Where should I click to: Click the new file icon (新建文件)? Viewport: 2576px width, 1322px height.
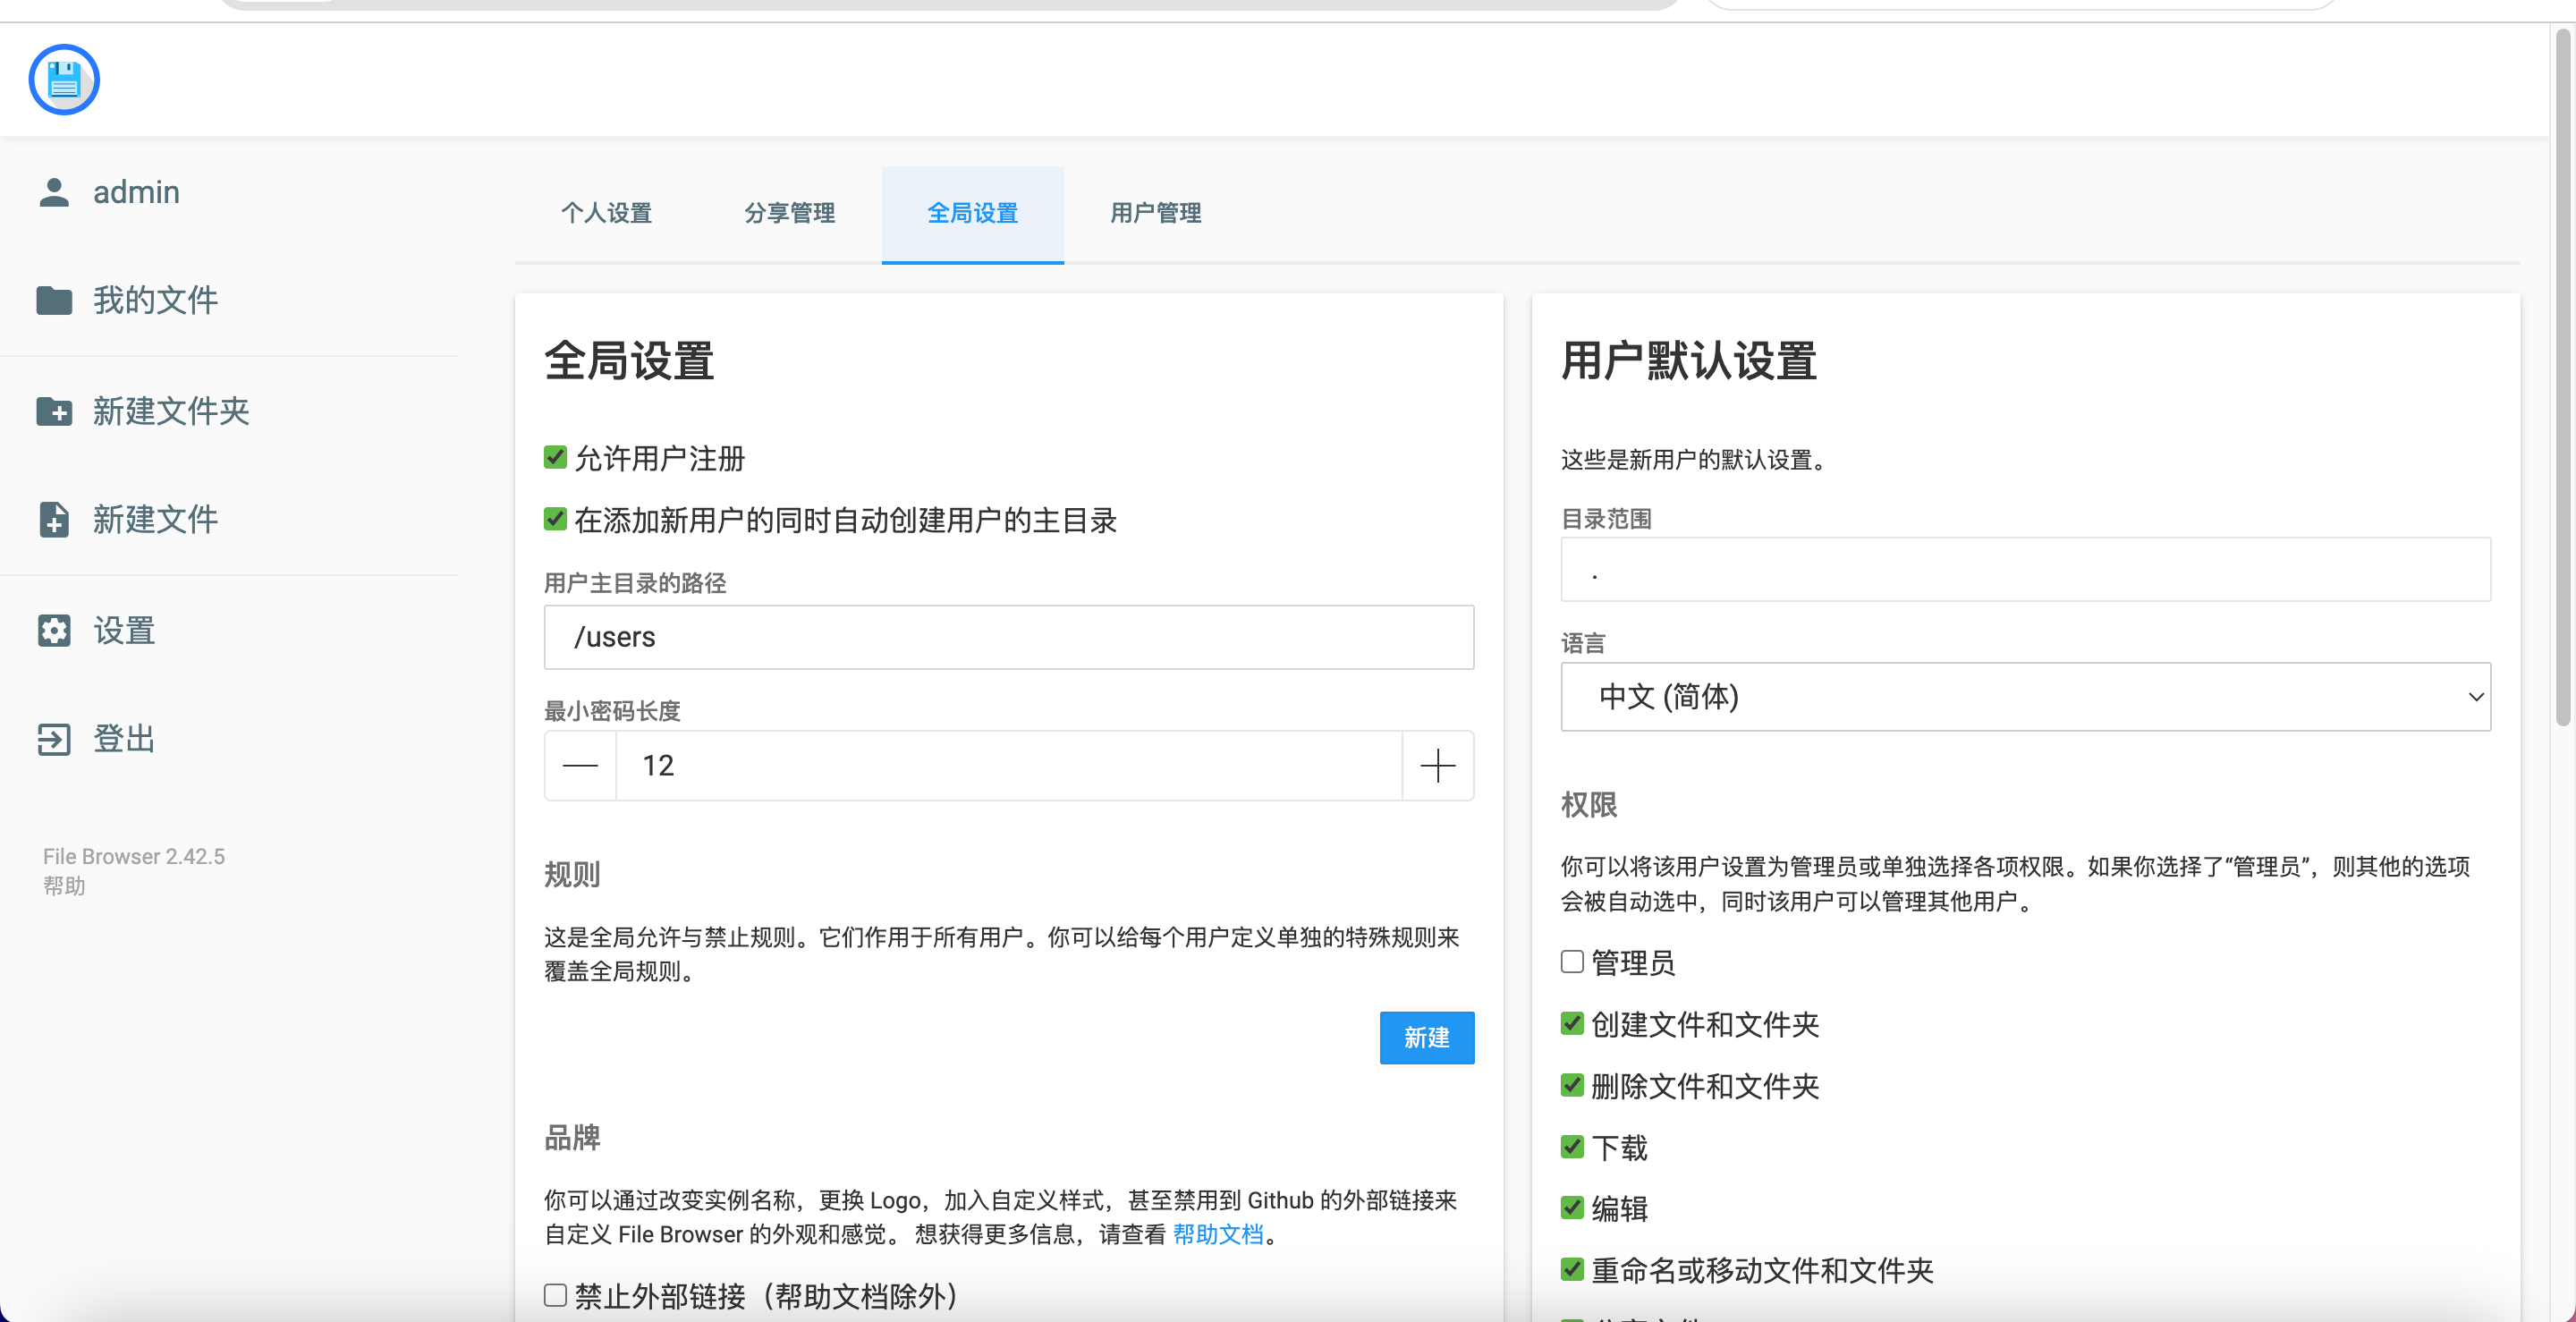tap(54, 519)
